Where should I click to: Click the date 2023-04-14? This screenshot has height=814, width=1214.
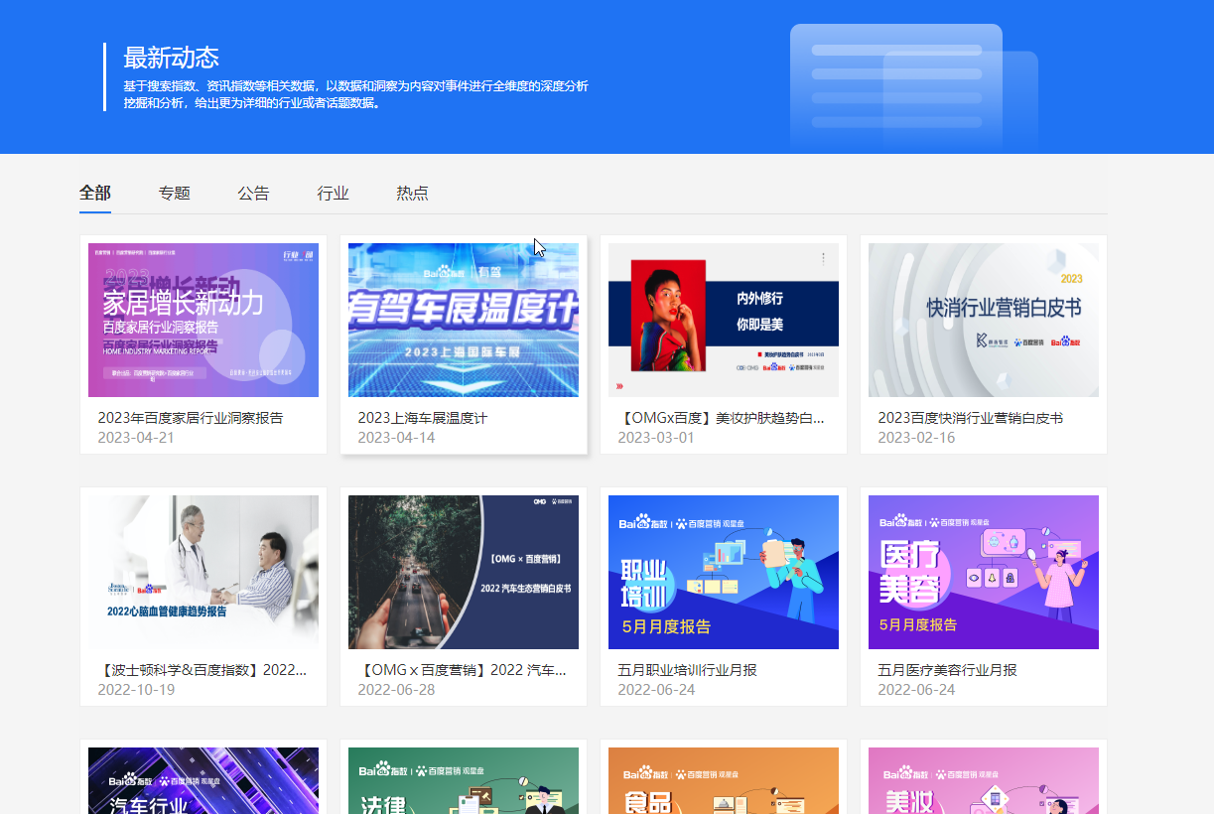[x=396, y=438]
